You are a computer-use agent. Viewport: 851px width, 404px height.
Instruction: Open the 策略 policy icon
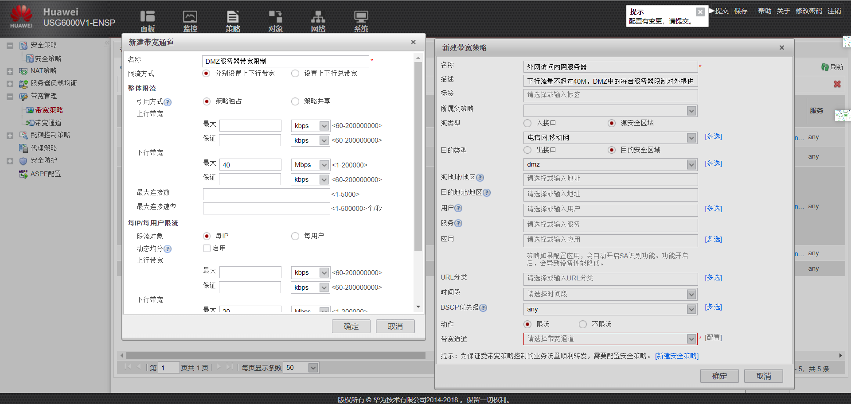(233, 21)
